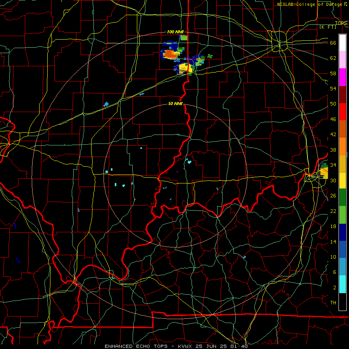Pick the navy blue legend swatch
This screenshot has height=349, width=349.
[342, 232]
